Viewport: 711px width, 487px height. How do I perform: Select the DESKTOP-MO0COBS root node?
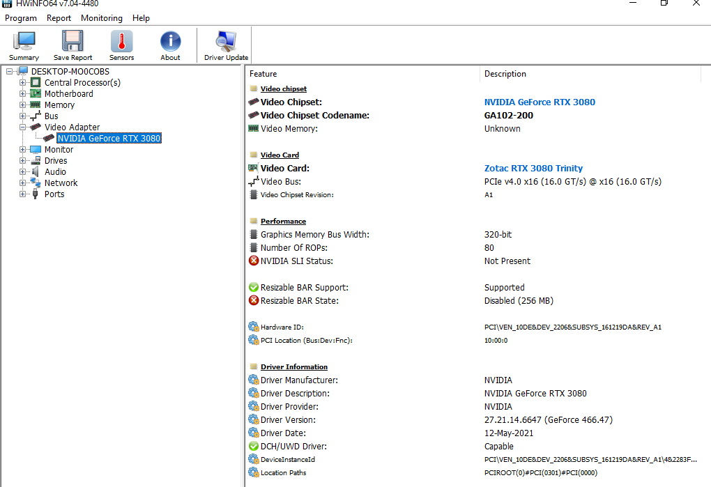click(70, 71)
